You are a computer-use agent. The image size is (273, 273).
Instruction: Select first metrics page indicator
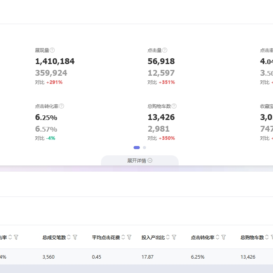tap(137, 148)
